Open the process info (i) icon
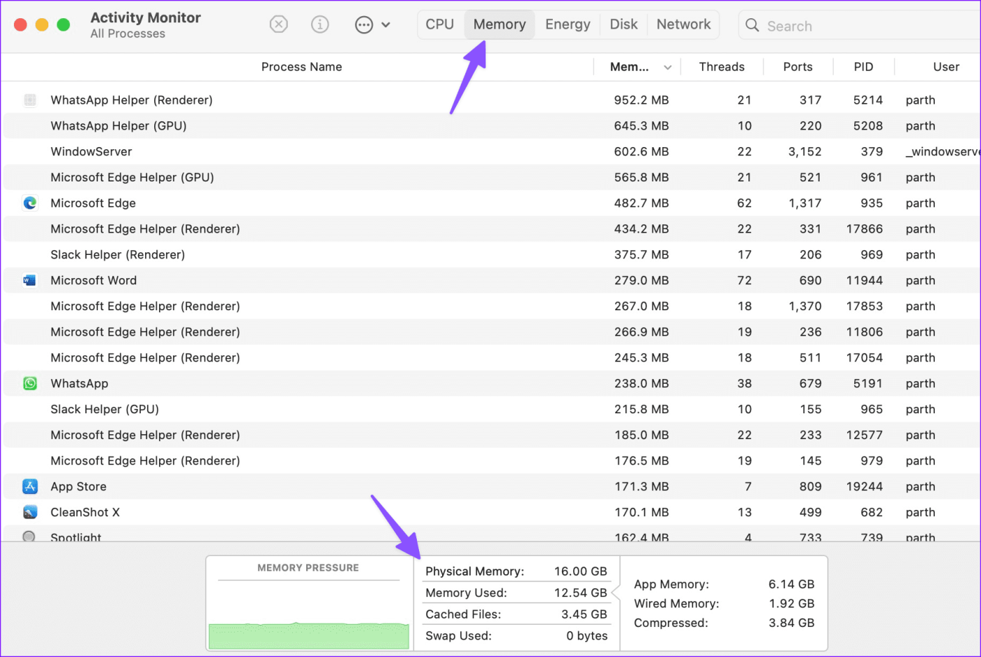 click(x=320, y=25)
